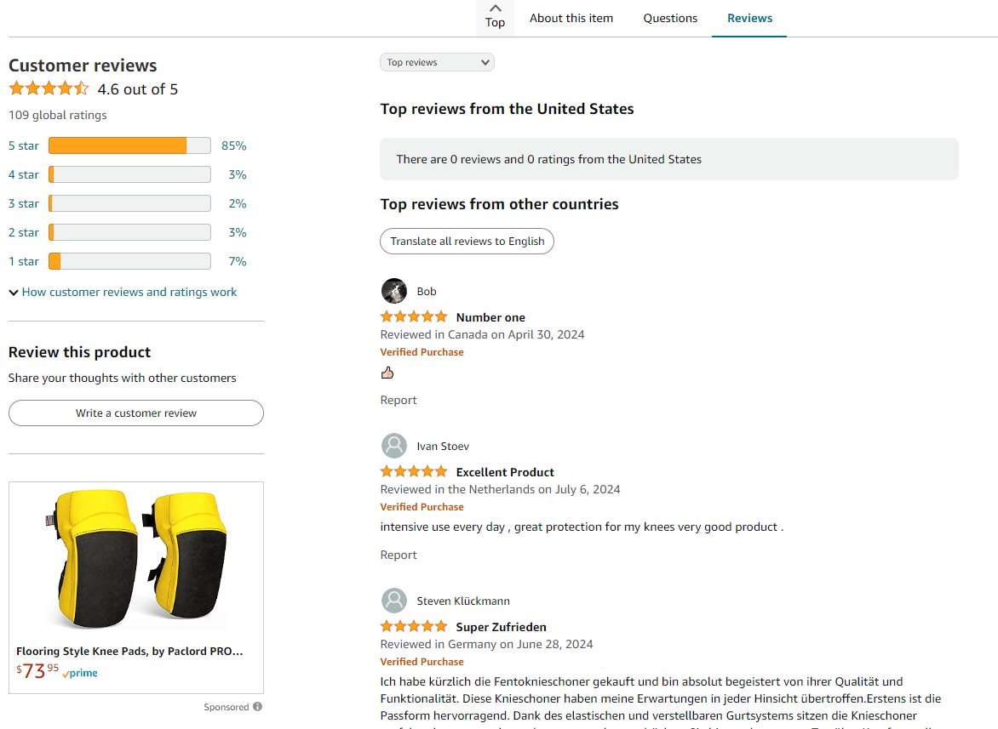Filter by the 5 star rating bar
Viewport: 998px width, 729px height.
[129, 145]
